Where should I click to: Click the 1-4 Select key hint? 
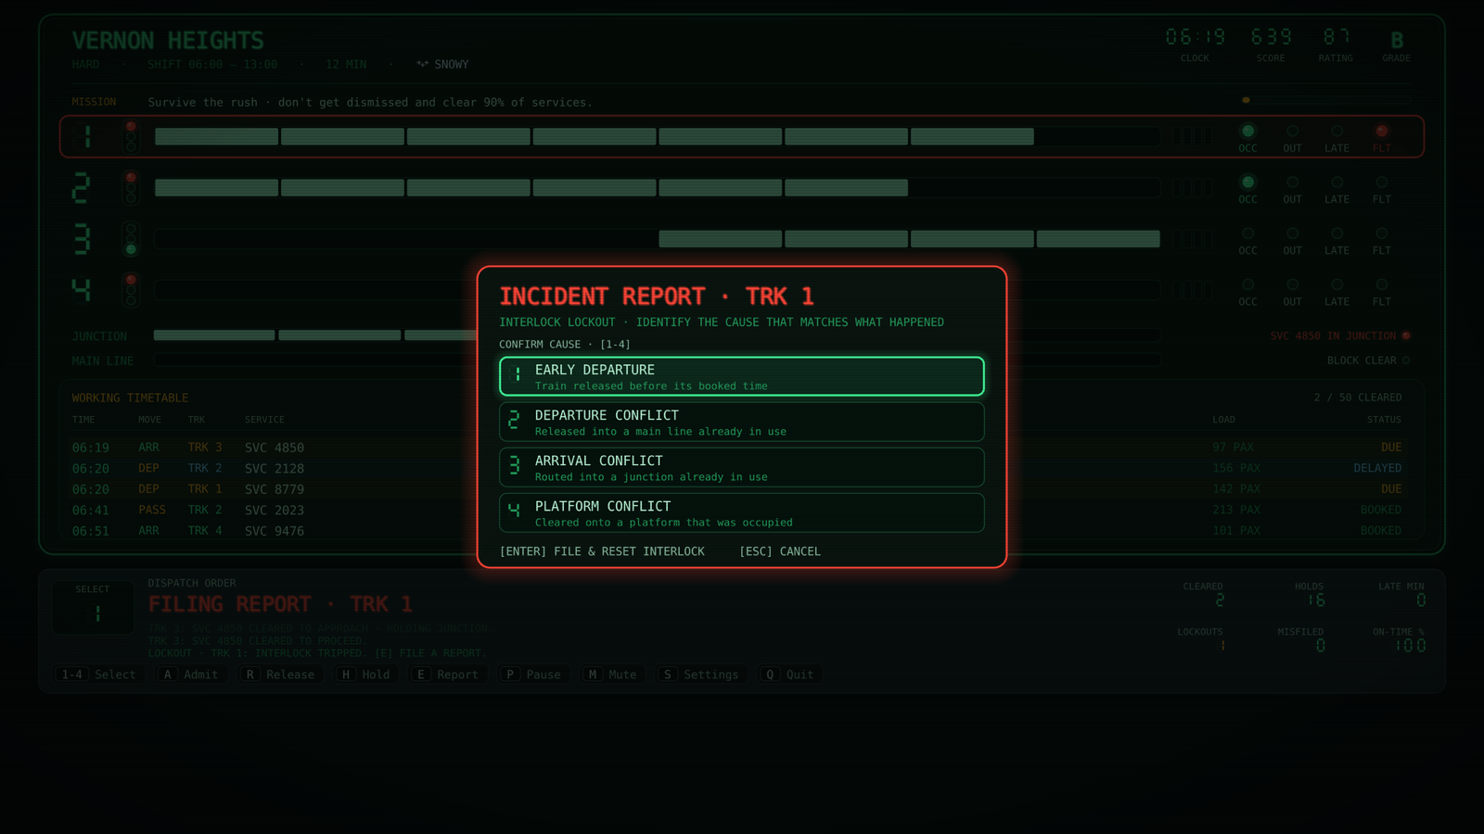[x=98, y=675]
